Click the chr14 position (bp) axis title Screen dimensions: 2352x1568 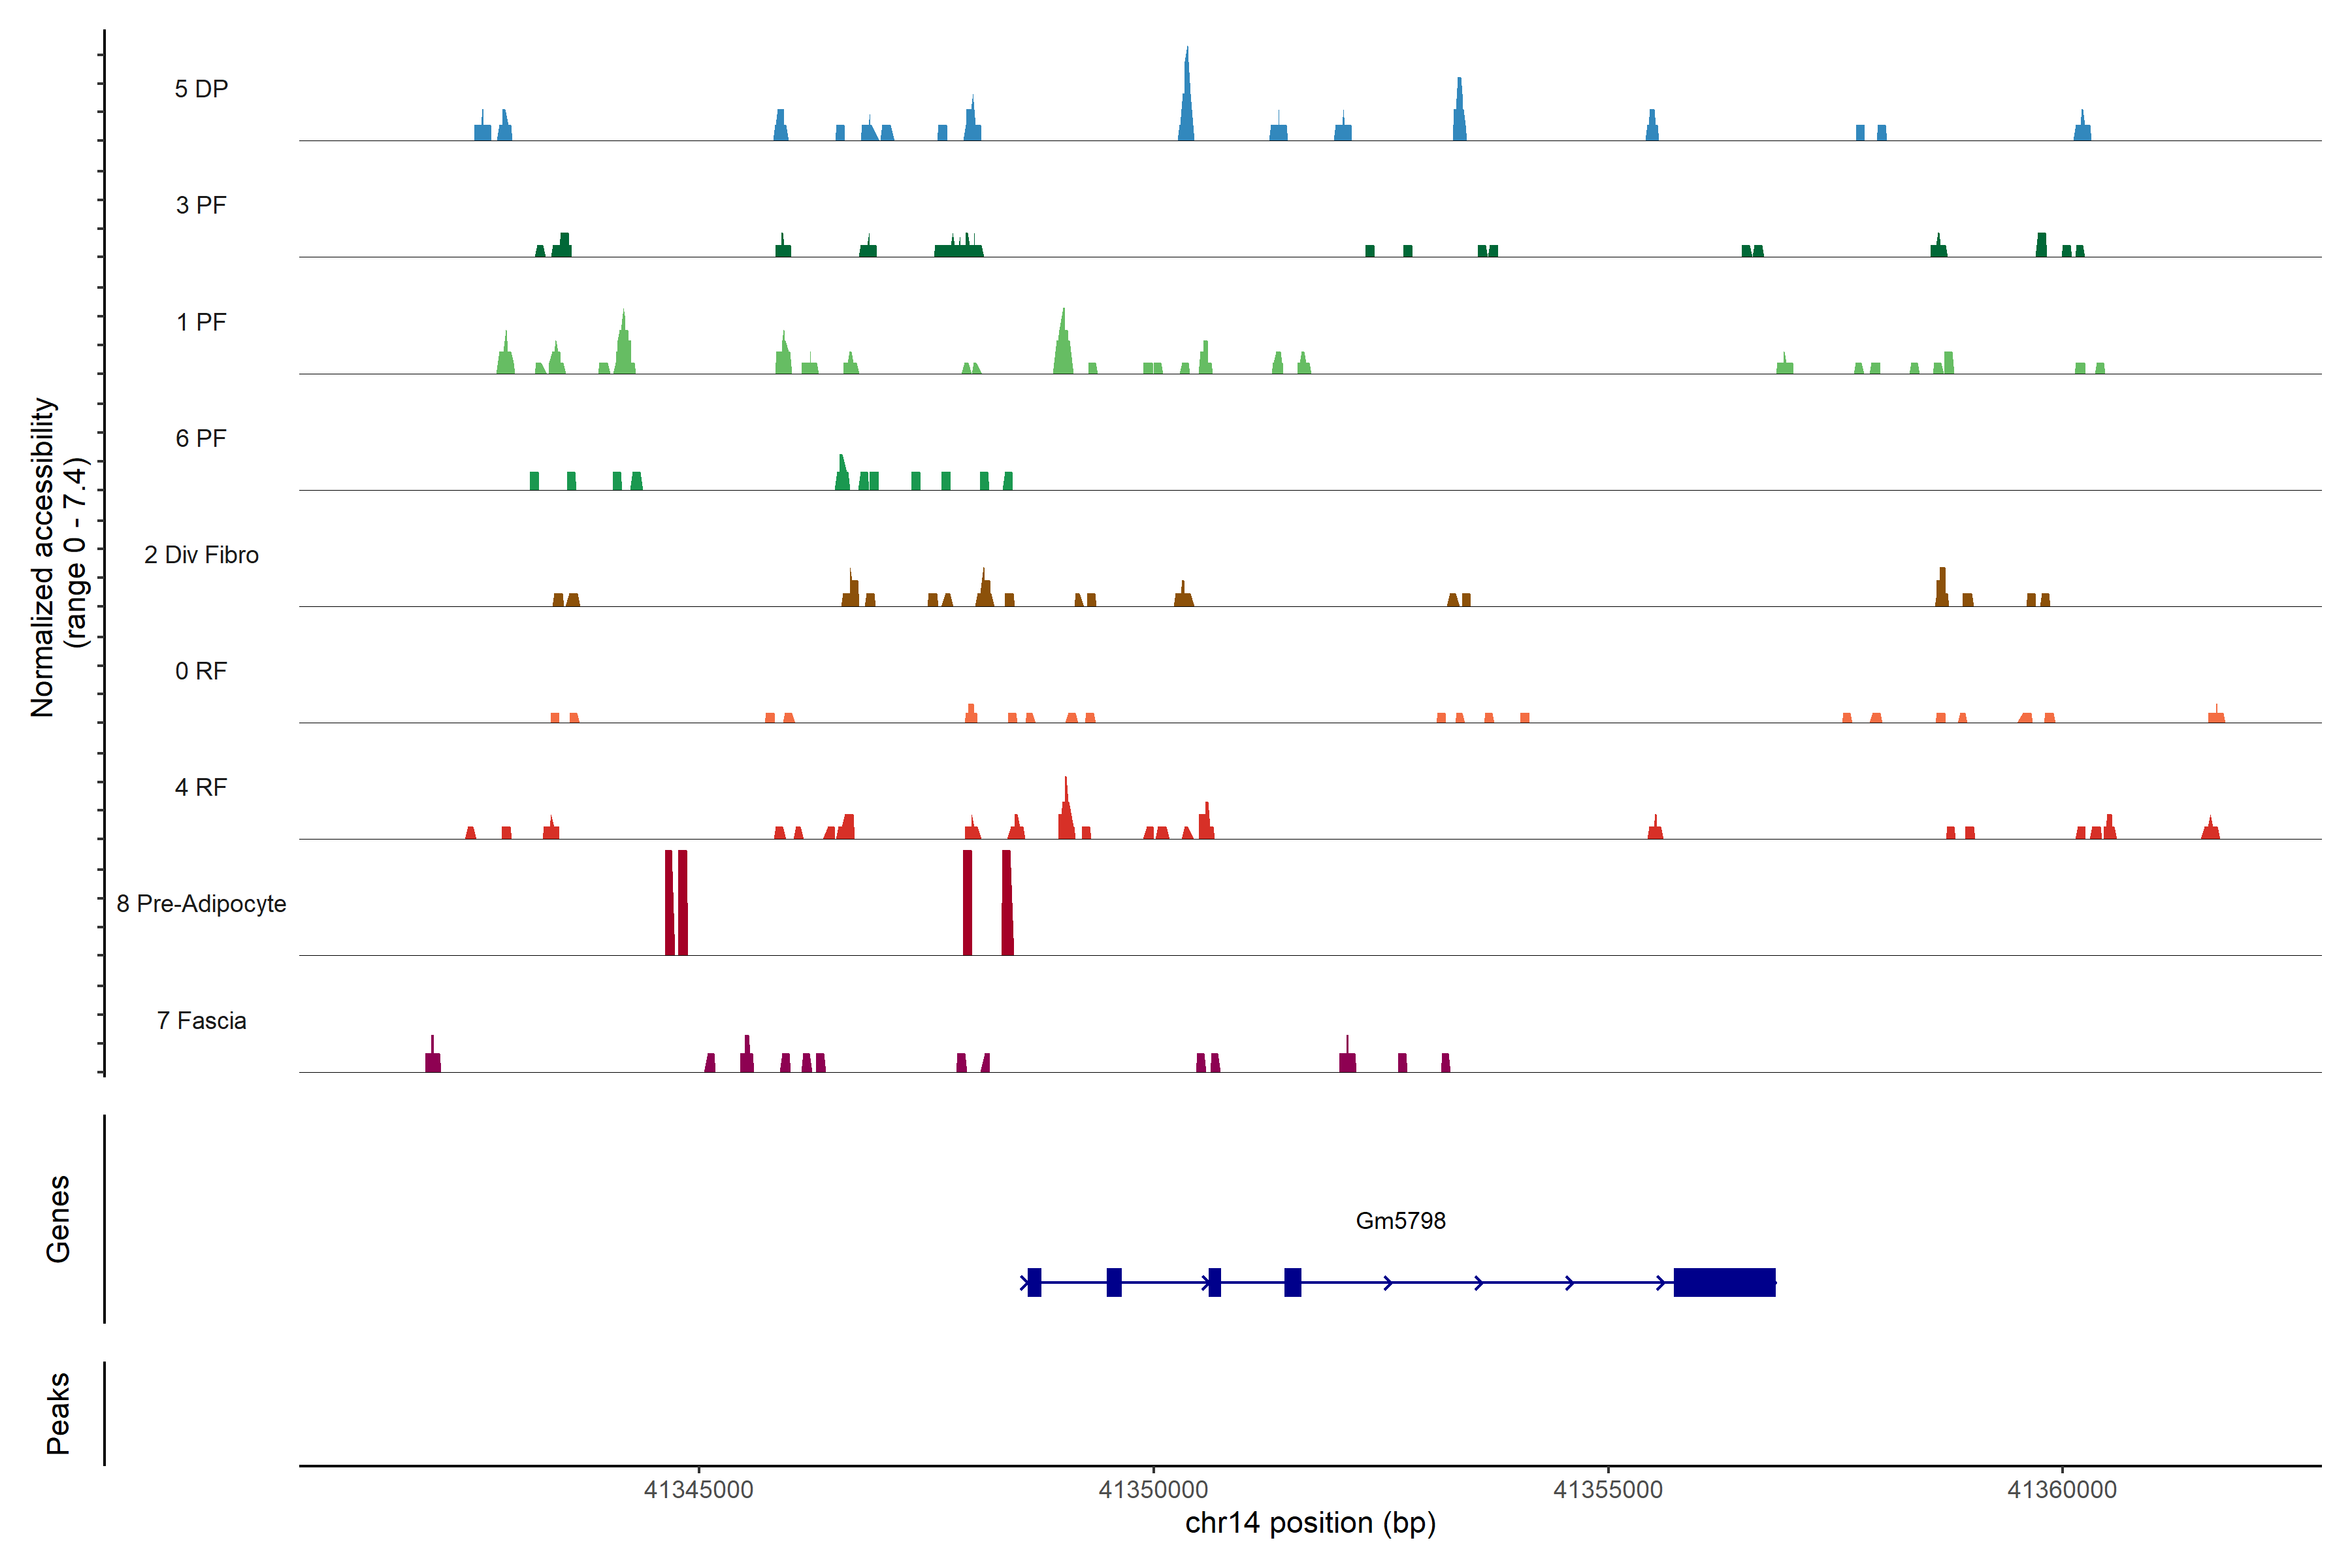[1310, 1523]
